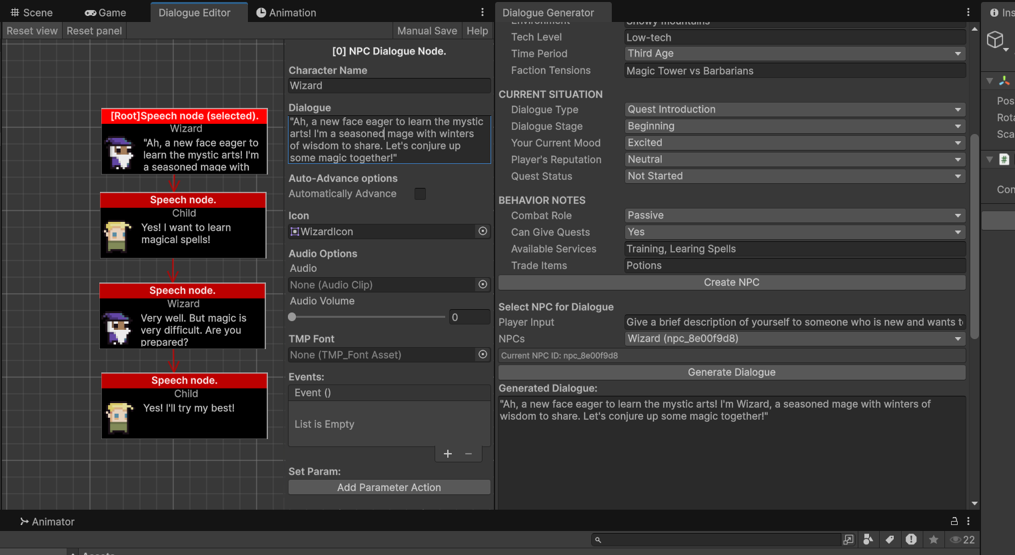Open the TMP Font Asset picker
This screenshot has width=1015, height=555.
point(482,354)
